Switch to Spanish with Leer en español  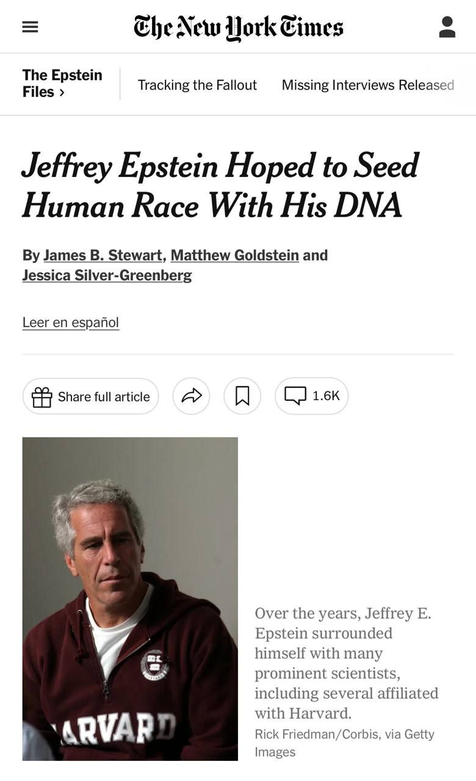(71, 322)
